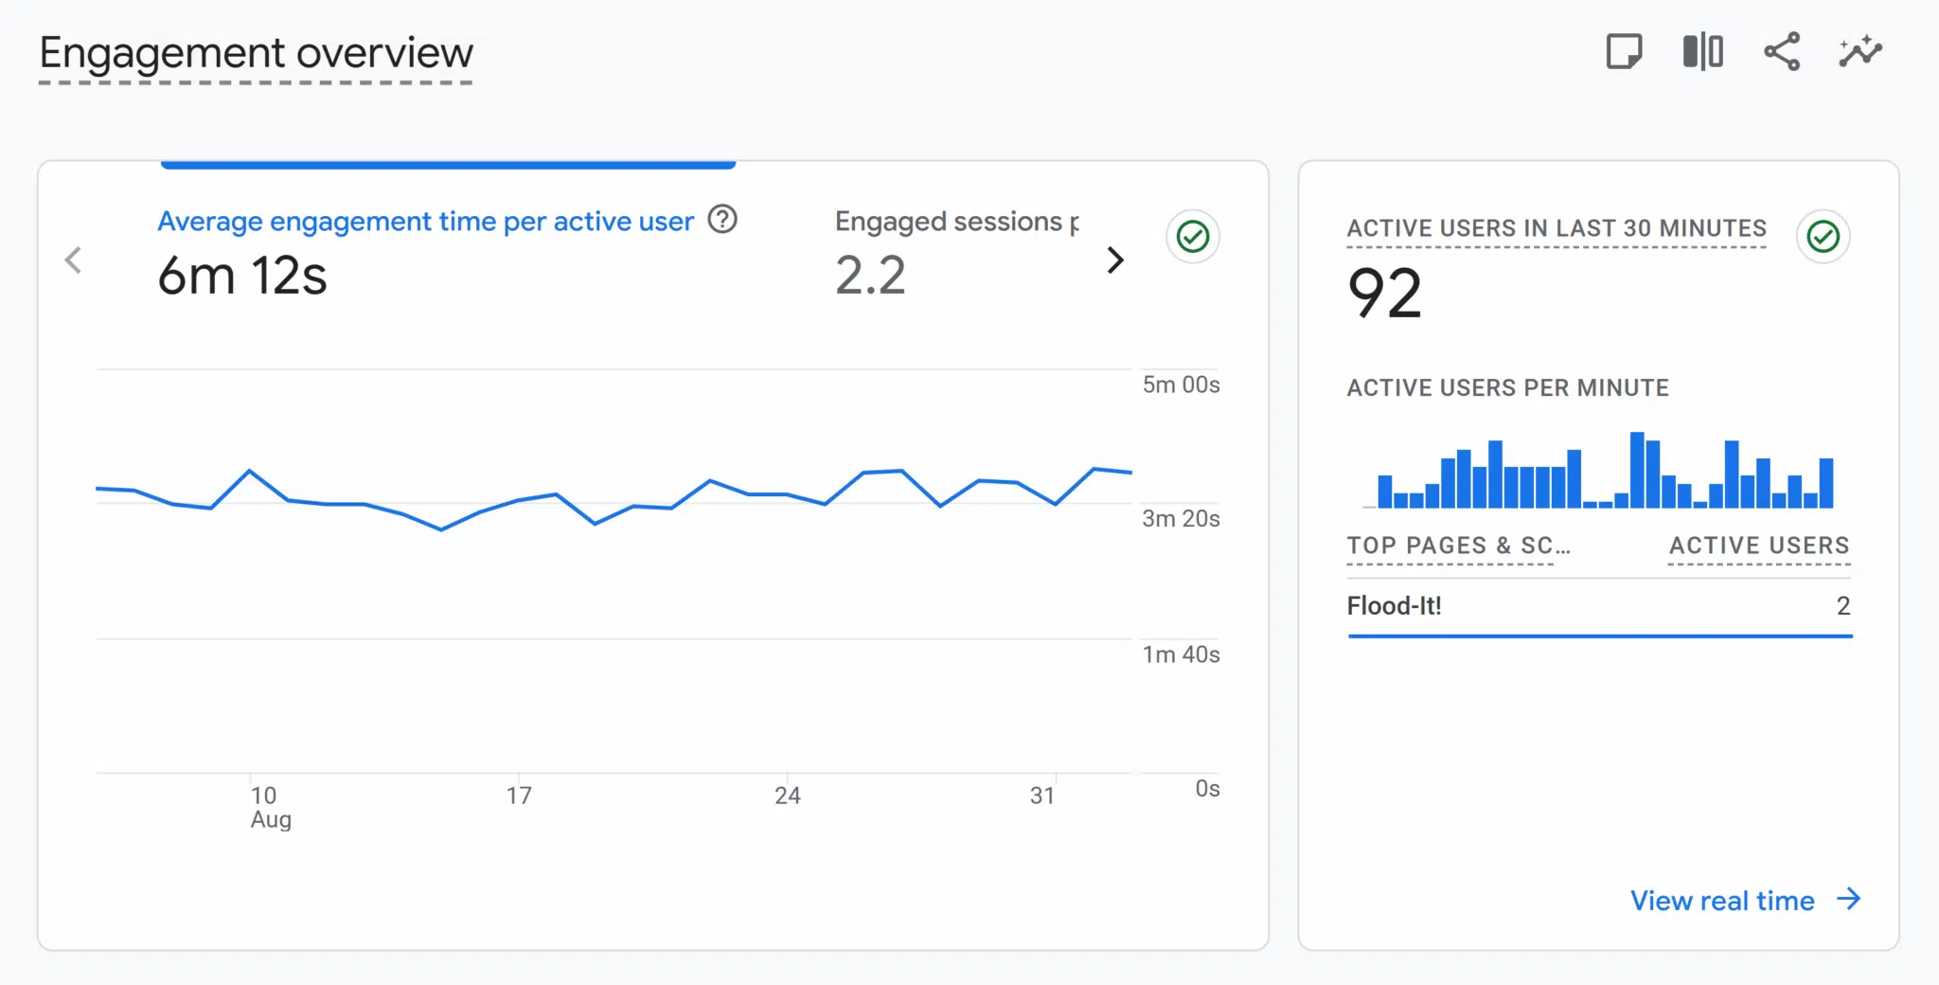Share this report icon
Viewport: 1939px width, 985px height.
(1781, 51)
